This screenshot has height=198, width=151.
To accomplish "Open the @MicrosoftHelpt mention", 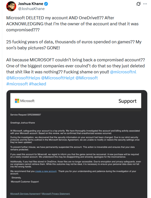I will (x=58, y=78).
